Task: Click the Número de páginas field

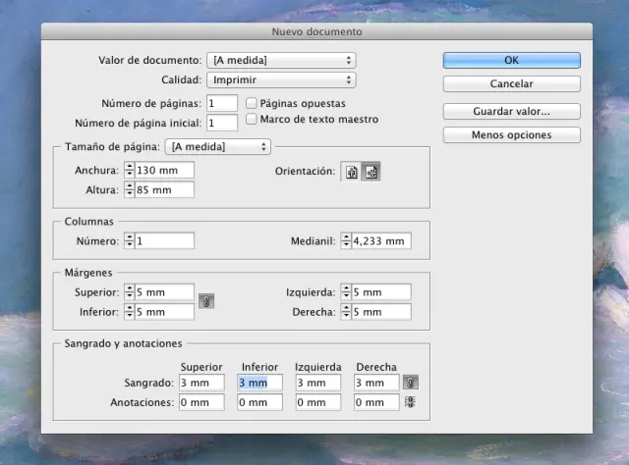Action: [222, 103]
